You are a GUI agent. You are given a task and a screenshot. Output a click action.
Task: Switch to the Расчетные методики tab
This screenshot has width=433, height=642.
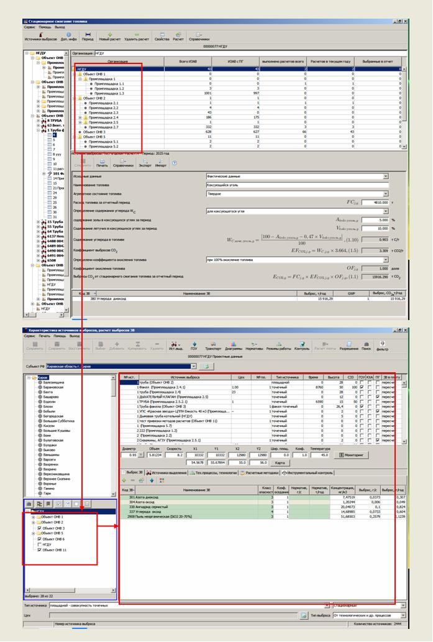(259, 472)
